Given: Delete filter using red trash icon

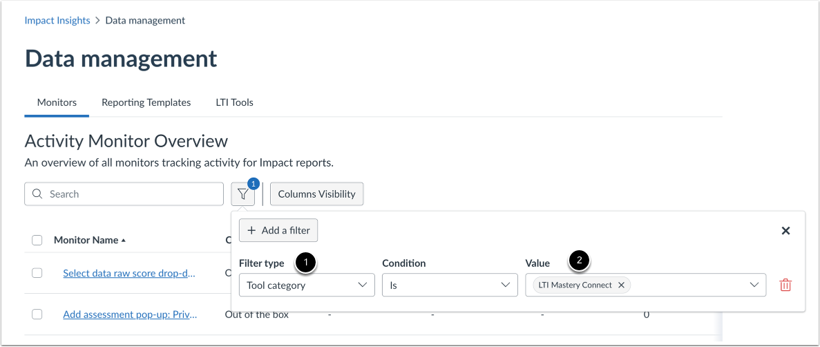Looking at the screenshot, I should click(785, 285).
